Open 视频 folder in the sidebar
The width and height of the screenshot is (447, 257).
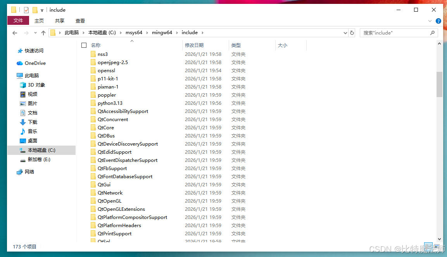(x=33, y=94)
